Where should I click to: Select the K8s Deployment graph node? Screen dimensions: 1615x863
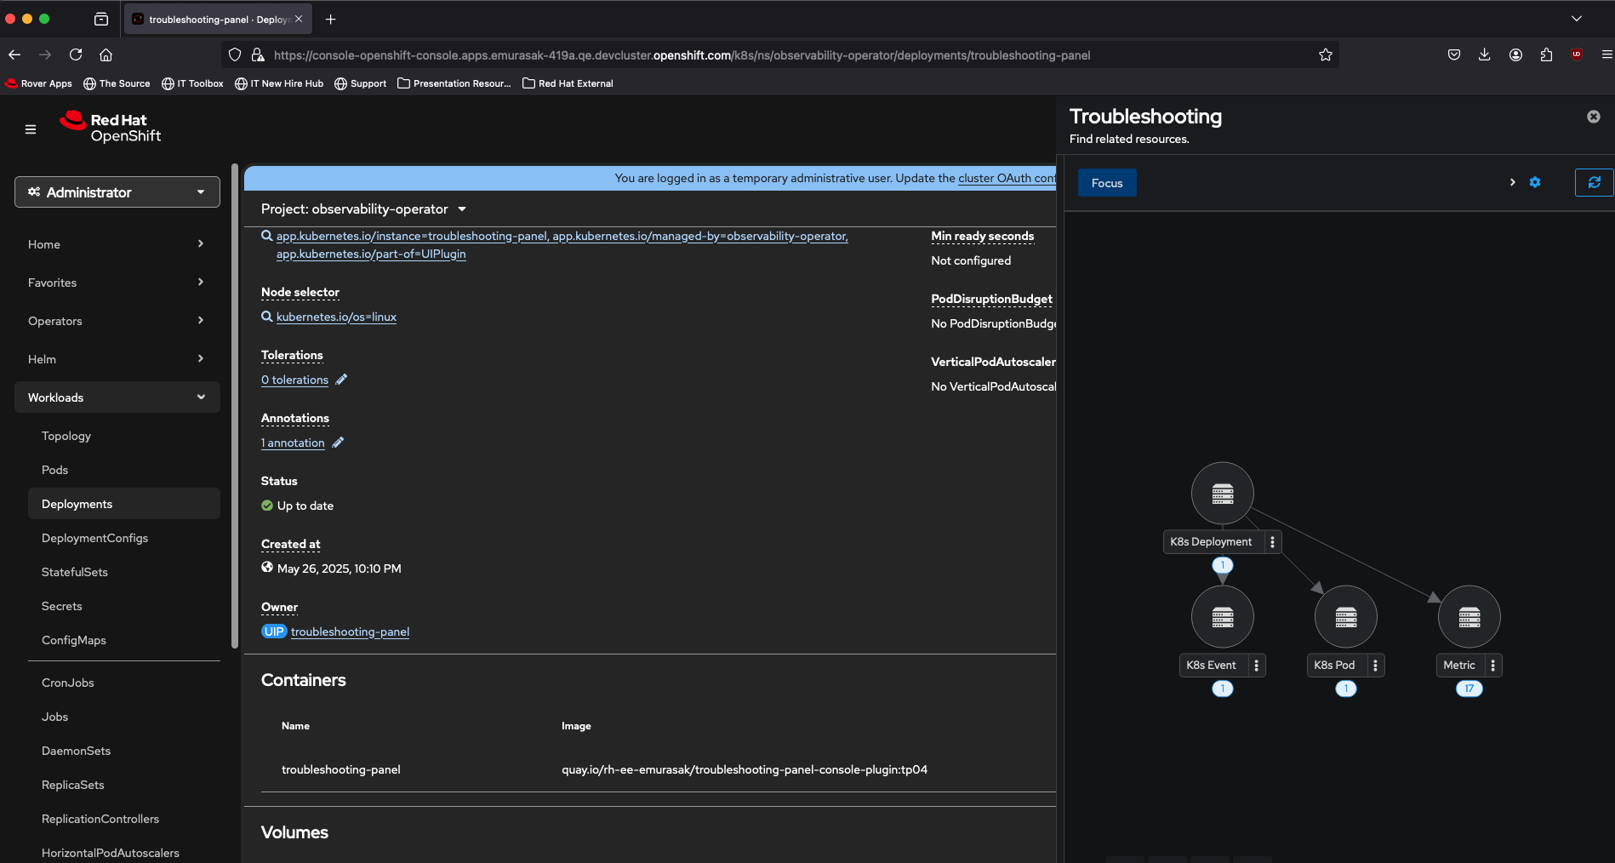coord(1223,494)
